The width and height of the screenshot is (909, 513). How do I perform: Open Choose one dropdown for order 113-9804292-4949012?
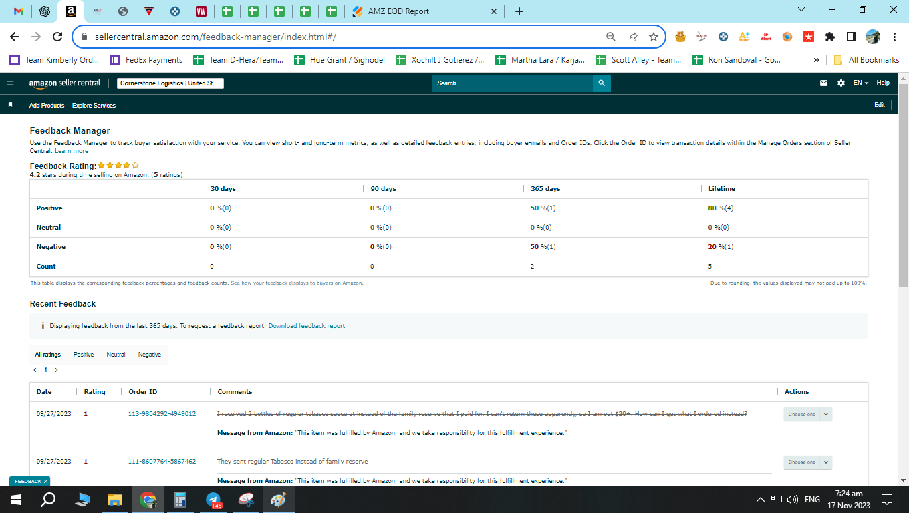coord(807,414)
